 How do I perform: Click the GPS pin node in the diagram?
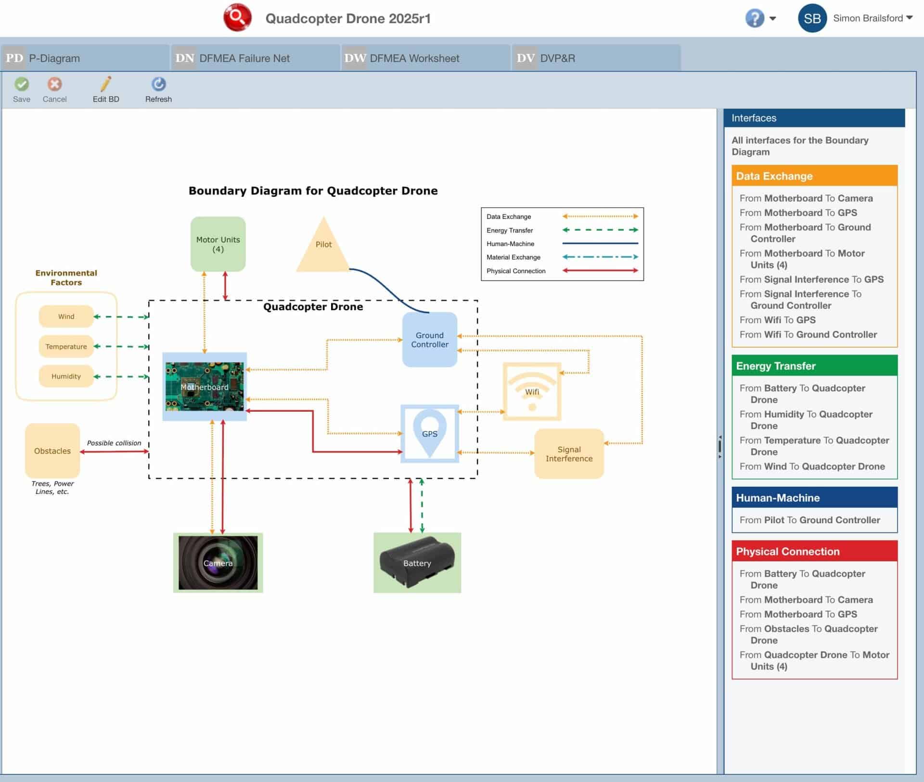pos(430,434)
